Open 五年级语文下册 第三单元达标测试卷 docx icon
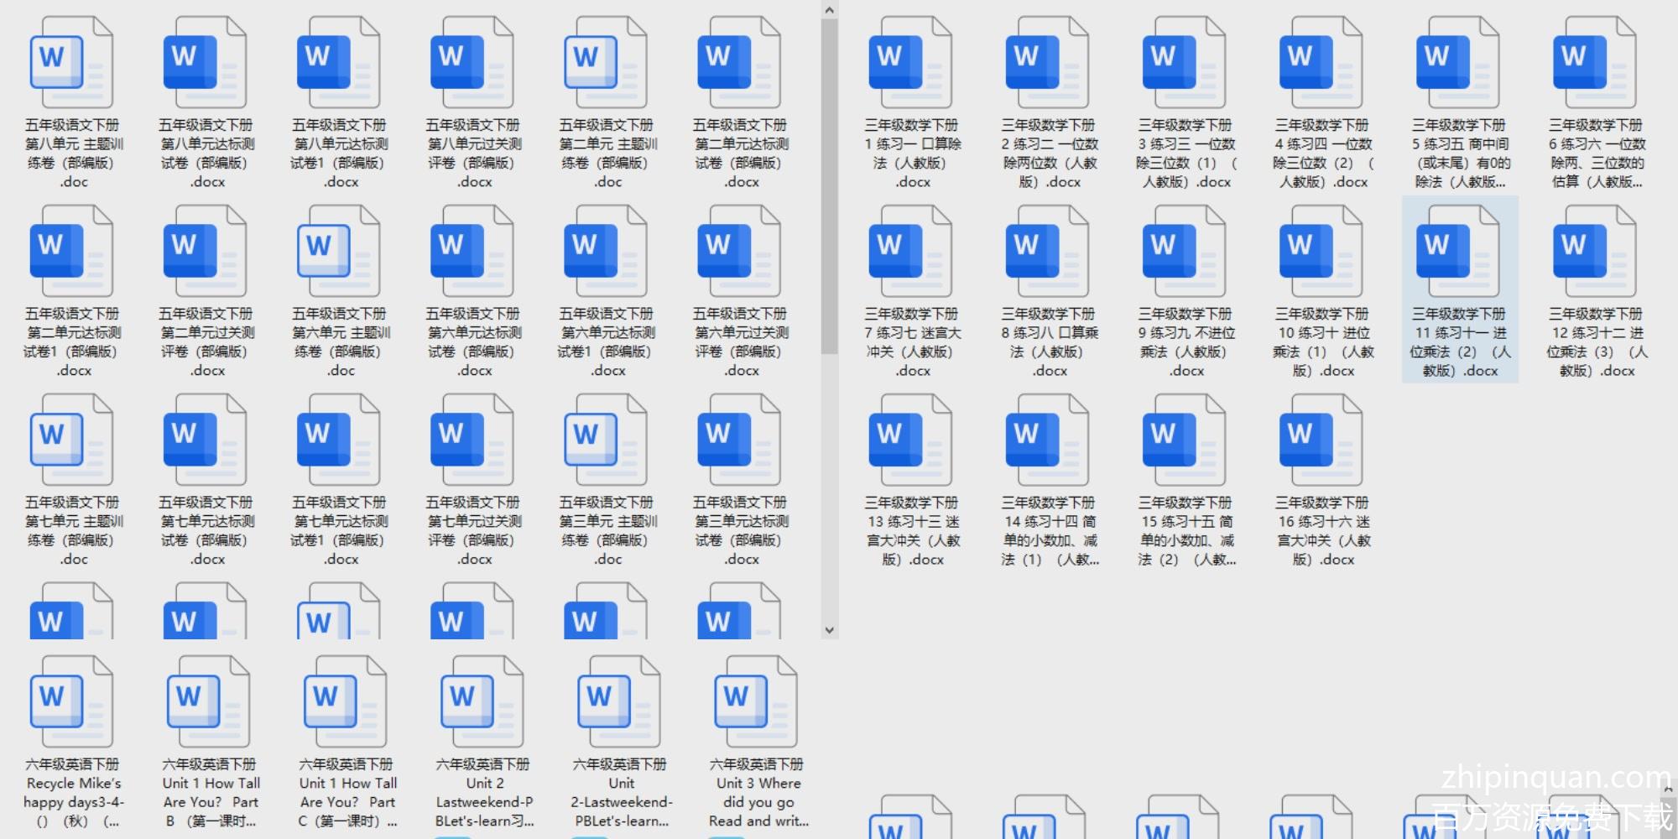Screen dimensions: 1678x839 [x=739, y=440]
